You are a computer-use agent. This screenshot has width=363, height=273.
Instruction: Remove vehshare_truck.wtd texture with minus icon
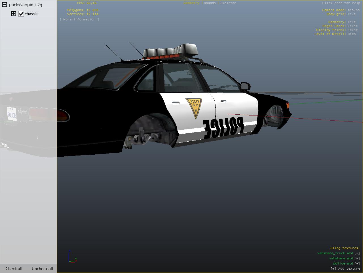click(357, 253)
